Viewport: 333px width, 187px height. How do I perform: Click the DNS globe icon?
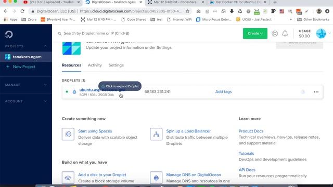(156, 178)
